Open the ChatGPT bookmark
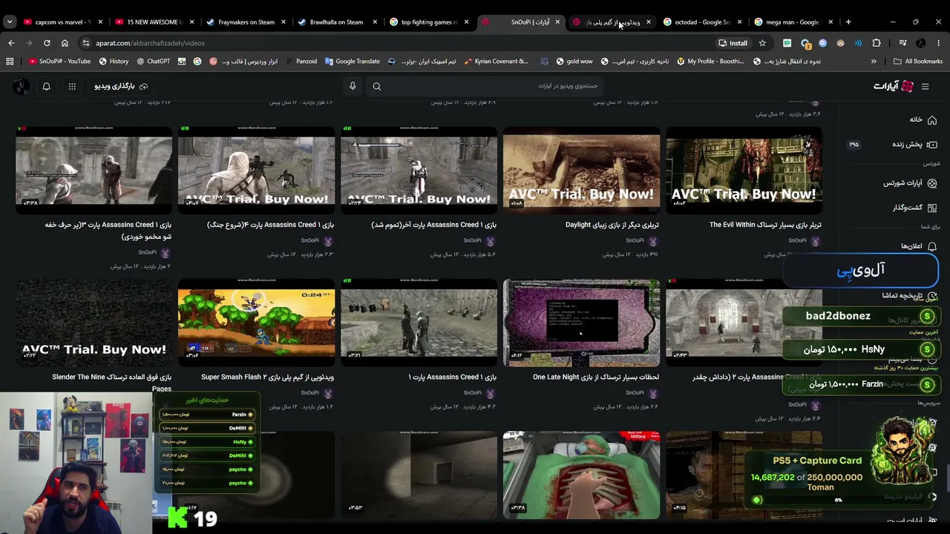The width and height of the screenshot is (950, 534). tap(153, 62)
